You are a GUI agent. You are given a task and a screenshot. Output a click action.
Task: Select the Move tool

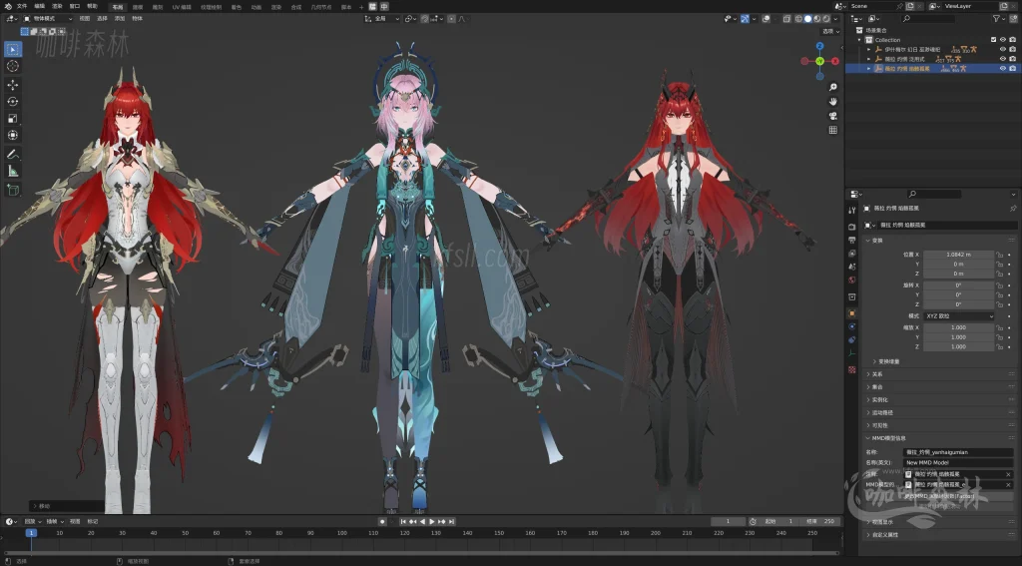click(x=12, y=85)
